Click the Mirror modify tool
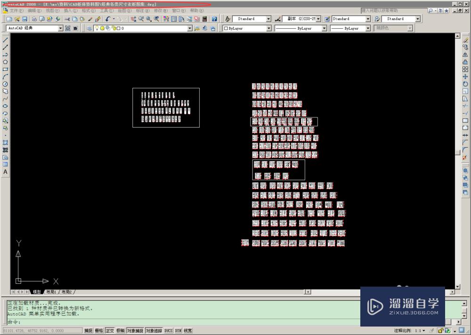471x335 pixels. coord(465,55)
